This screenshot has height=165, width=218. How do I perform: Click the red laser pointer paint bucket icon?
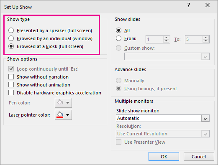pos(60,115)
